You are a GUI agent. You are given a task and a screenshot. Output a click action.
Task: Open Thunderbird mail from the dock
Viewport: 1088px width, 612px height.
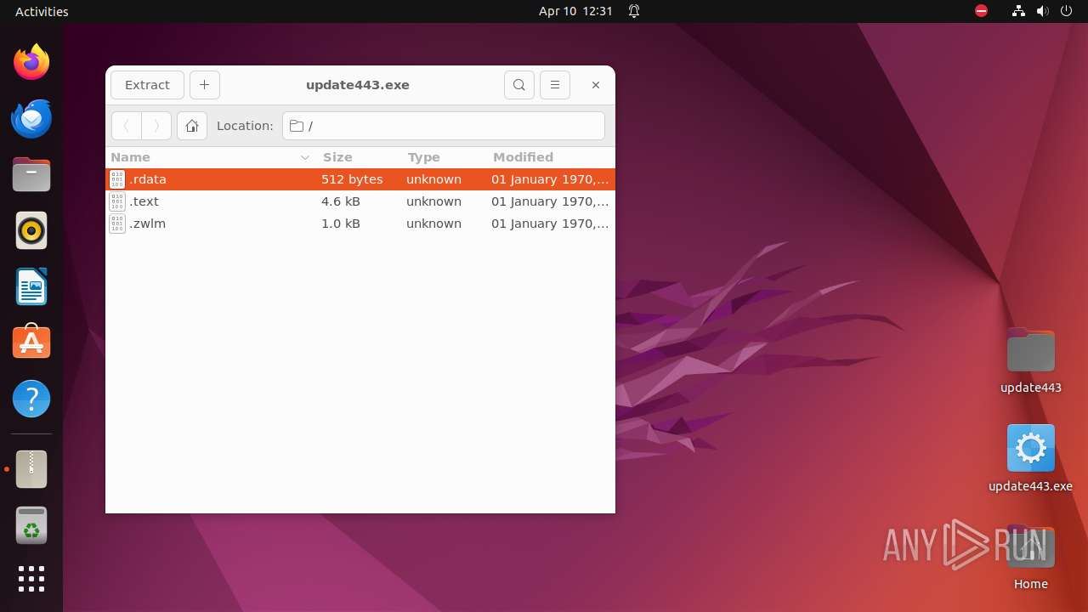pyautogui.click(x=31, y=118)
